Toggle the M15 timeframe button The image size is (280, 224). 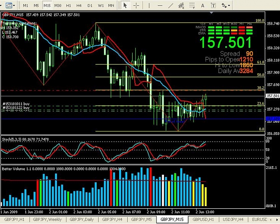pyautogui.click(x=47, y=5)
